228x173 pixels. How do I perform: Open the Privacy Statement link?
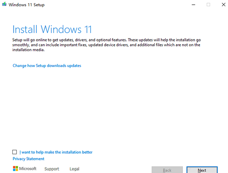click(28, 159)
